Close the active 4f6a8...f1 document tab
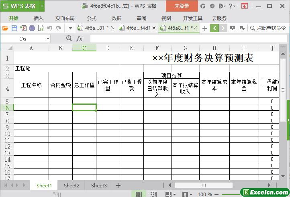The image size is (290, 197). pos(195,28)
